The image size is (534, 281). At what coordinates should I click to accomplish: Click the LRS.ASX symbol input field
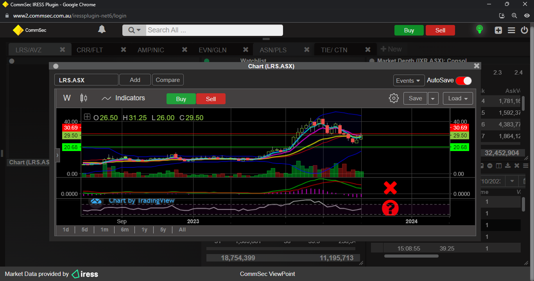[86, 80]
